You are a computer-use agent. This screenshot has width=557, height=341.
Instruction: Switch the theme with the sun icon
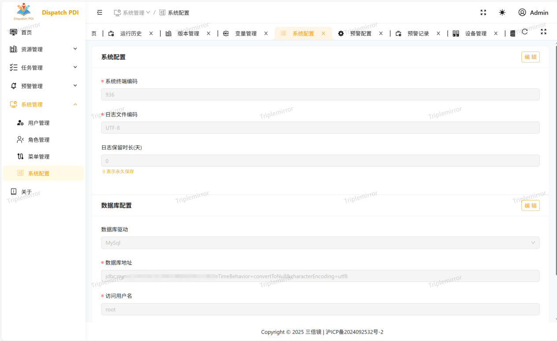pyautogui.click(x=502, y=12)
